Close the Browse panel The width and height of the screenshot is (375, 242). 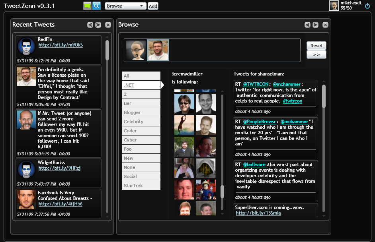[325, 25]
